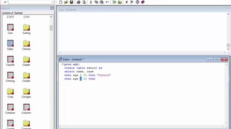
Task: Click the "proc sql;" code line
Action: [72, 64]
